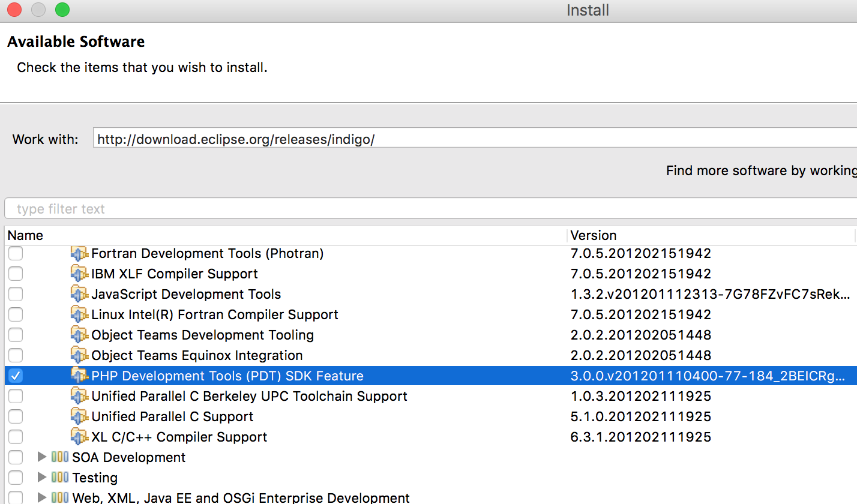Click the IBM XLF Compiler Support icon
Screen dimensions: 857x504
tap(79, 274)
